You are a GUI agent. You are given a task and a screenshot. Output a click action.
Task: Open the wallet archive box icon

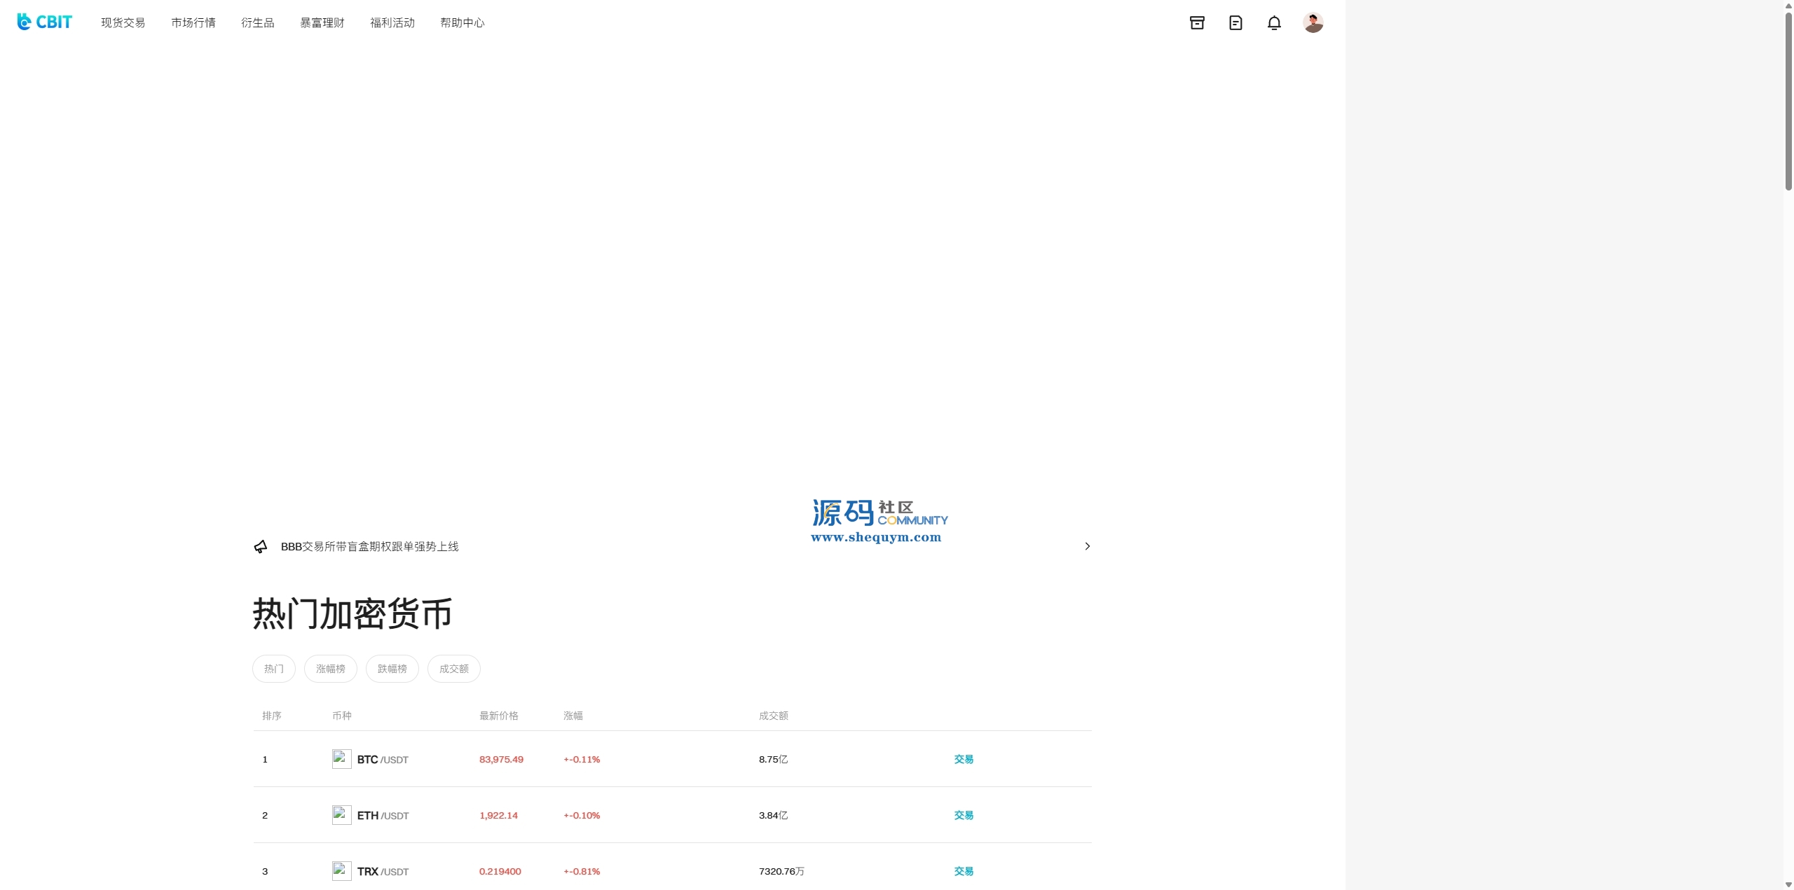1197,23
